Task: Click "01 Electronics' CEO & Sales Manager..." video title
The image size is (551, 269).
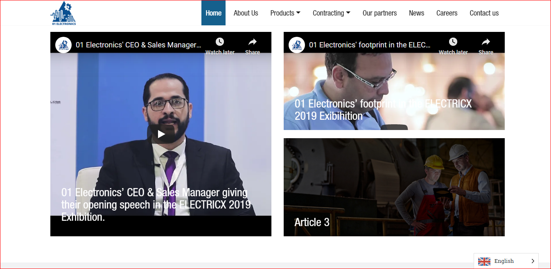Action: click(138, 45)
